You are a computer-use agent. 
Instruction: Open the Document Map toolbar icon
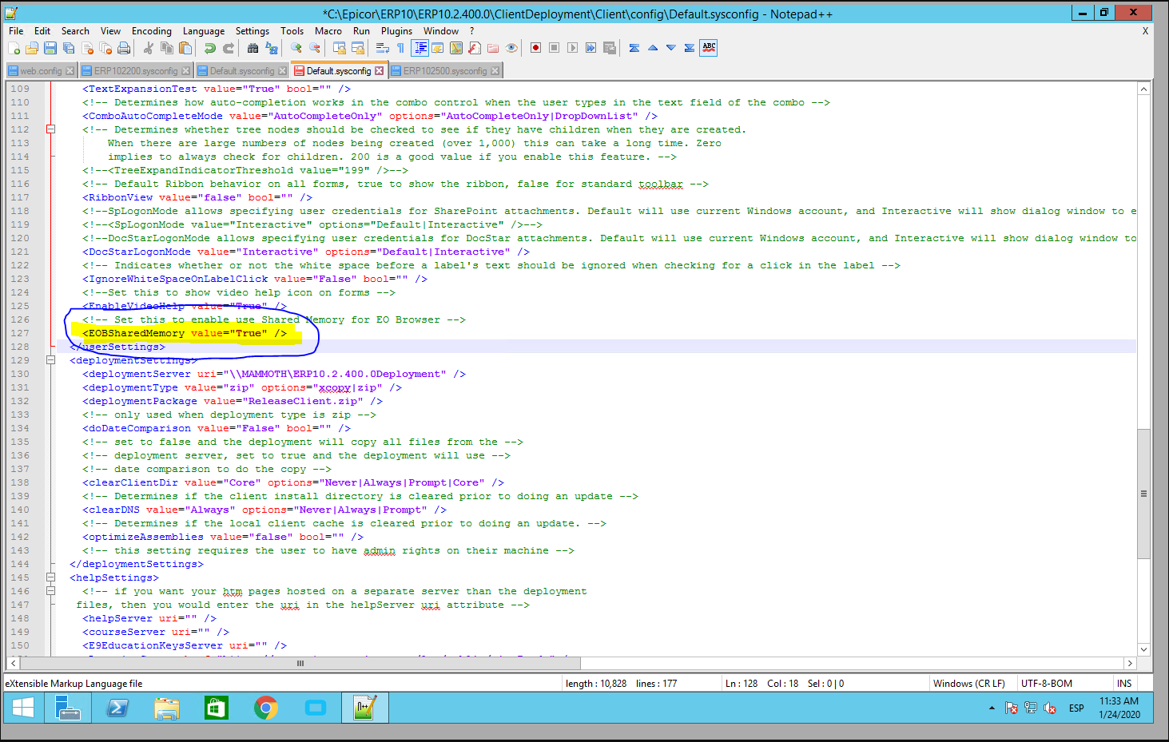pyautogui.click(x=456, y=48)
